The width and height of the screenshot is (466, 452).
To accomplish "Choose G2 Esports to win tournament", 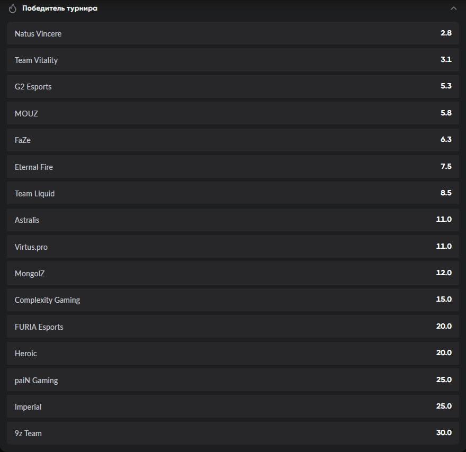I will tap(232, 86).
